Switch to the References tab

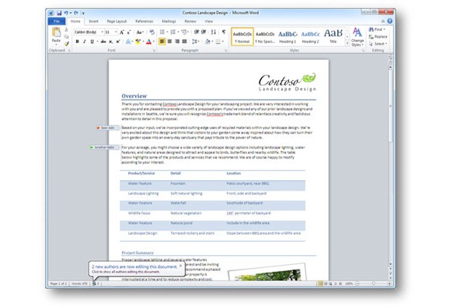click(x=144, y=21)
